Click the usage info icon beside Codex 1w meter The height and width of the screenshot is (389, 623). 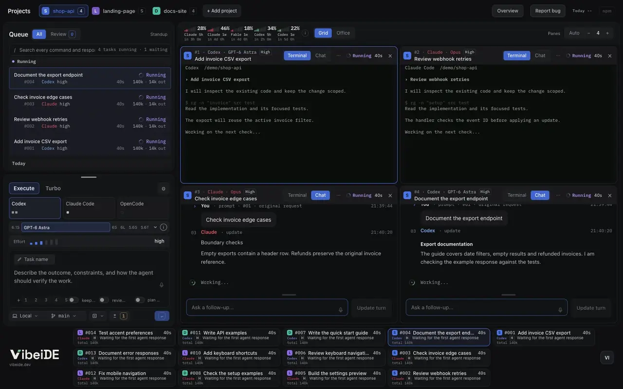[x=305, y=33]
